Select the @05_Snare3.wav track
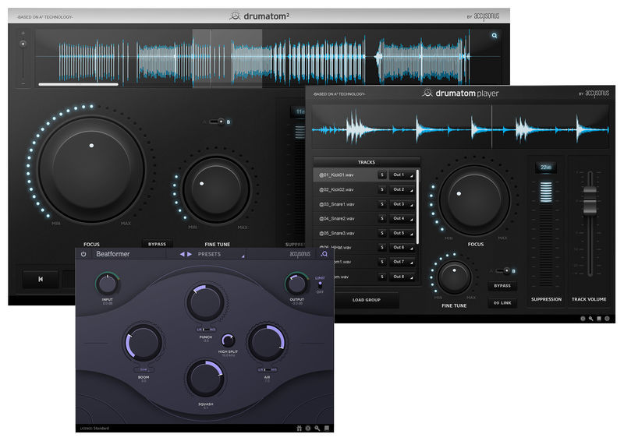Screen dimensions: 624x441 [x=345, y=233]
